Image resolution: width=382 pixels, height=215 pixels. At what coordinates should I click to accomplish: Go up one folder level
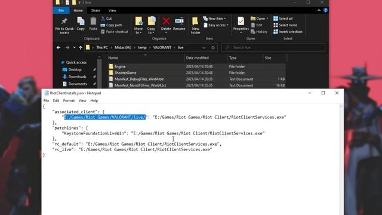click(x=81, y=48)
